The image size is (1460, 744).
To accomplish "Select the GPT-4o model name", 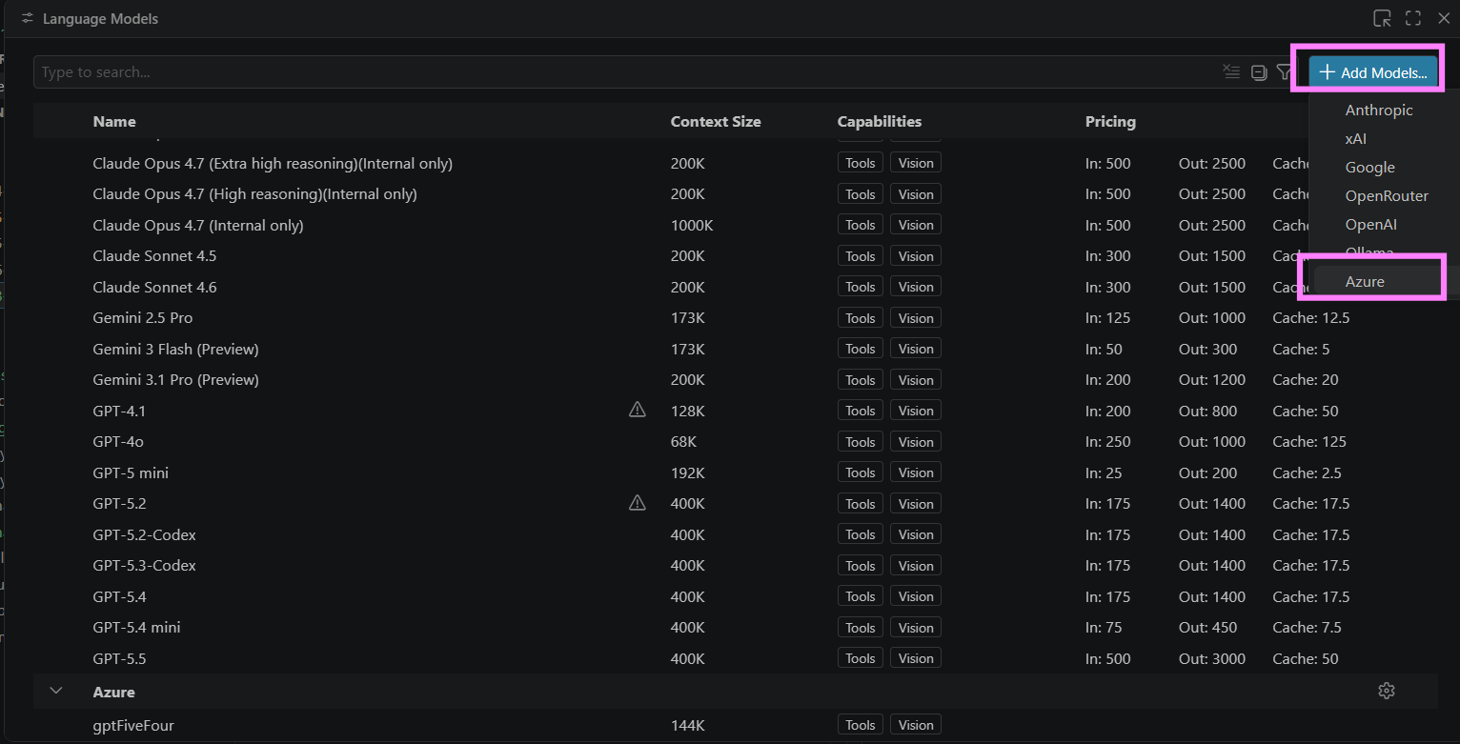I will (118, 441).
